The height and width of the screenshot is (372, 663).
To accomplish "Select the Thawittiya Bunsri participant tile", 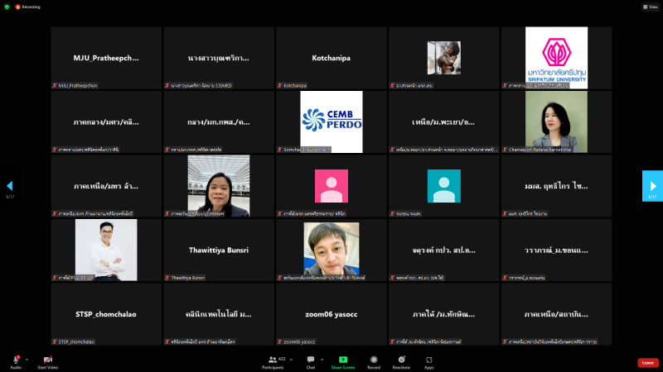I will [x=219, y=250].
